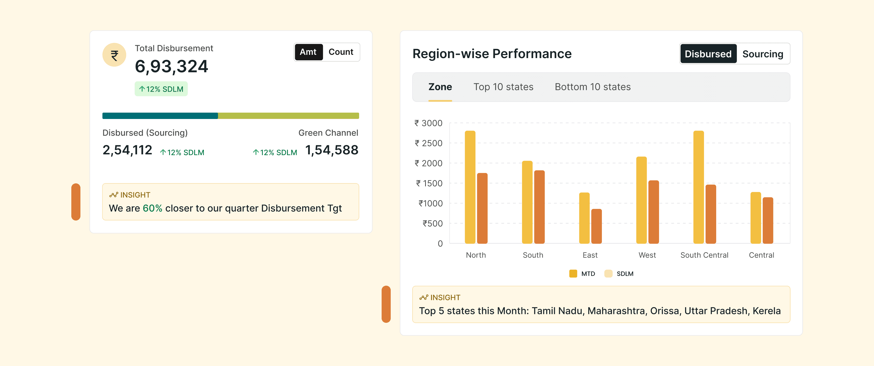Click MTD legend color swatch
Viewport: 874px width, 366px height.
[x=573, y=274]
